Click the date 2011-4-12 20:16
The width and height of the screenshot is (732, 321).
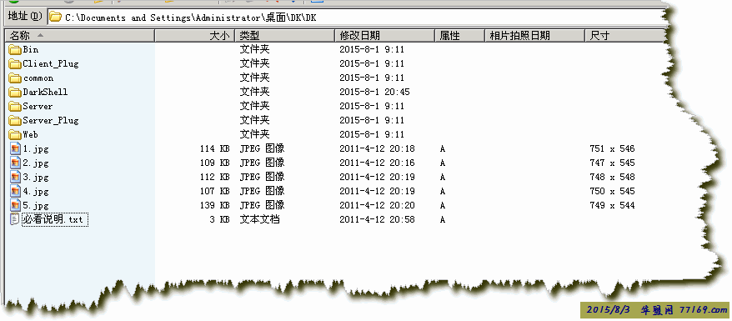tap(377, 163)
